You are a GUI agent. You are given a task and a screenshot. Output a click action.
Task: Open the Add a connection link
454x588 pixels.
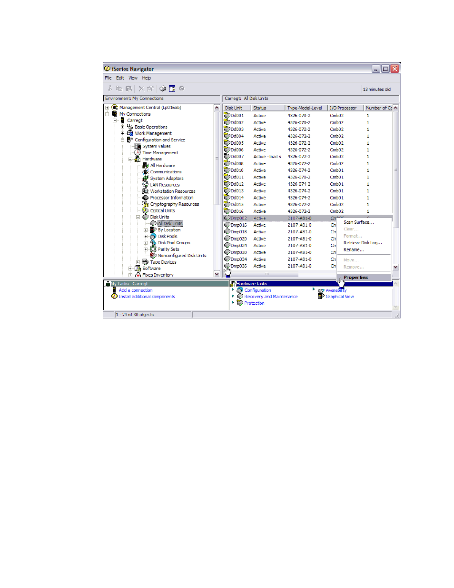coord(136,290)
